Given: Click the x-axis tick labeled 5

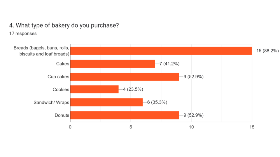Looking at the screenshot, I should point(131,127).
